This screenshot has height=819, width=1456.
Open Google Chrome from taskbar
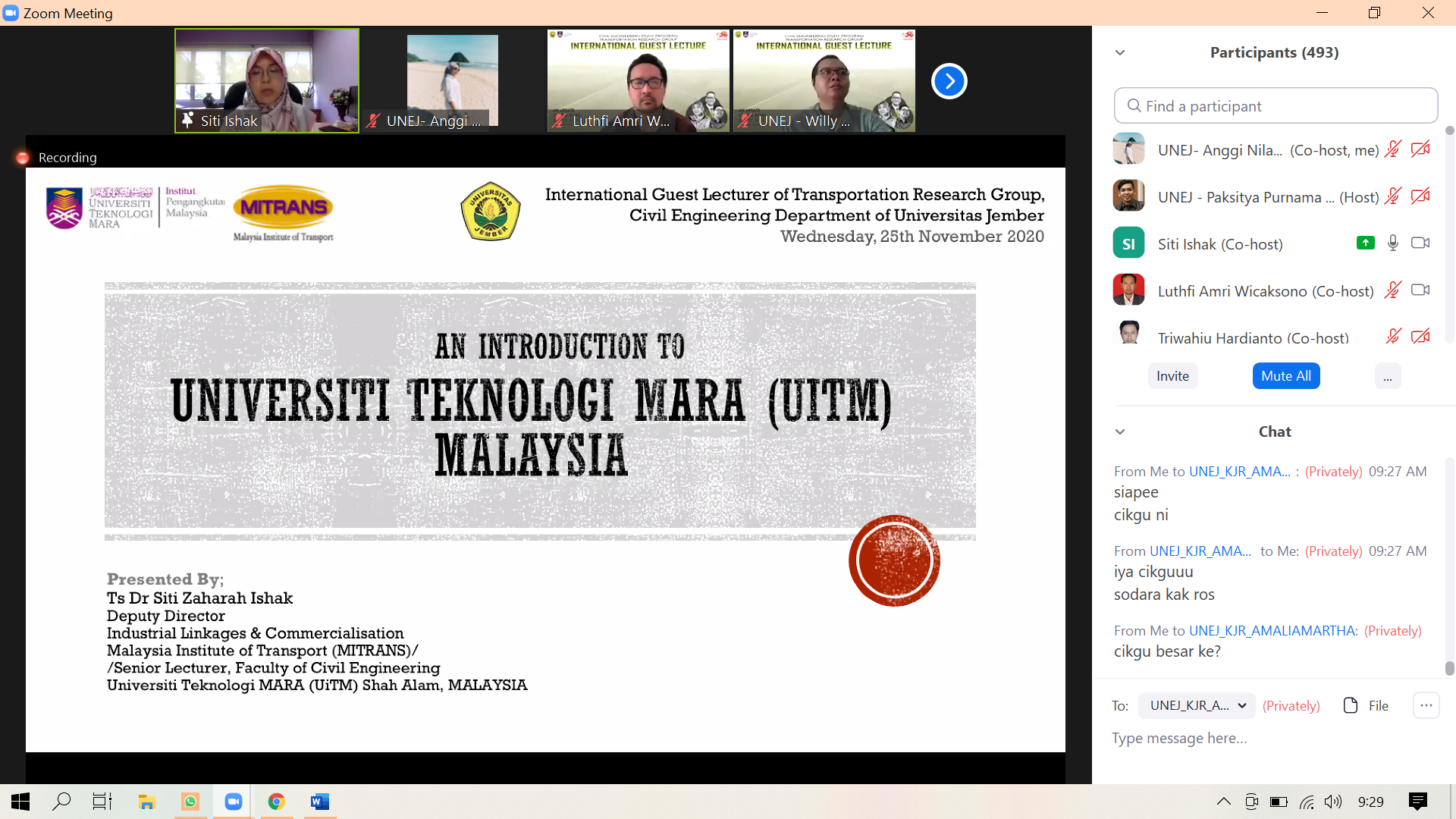click(277, 802)
